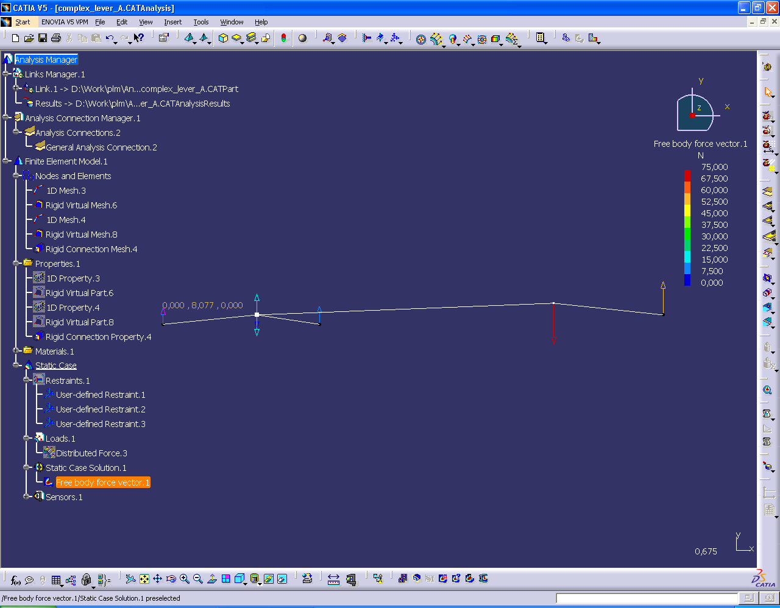The height and width of the screenshot is (608, 780).
Task: Open the Insert menu
Action: coord(172,22)
